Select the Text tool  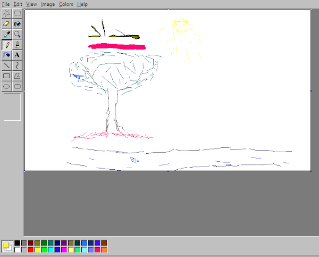pyautogui.click(x=18, y=55)
